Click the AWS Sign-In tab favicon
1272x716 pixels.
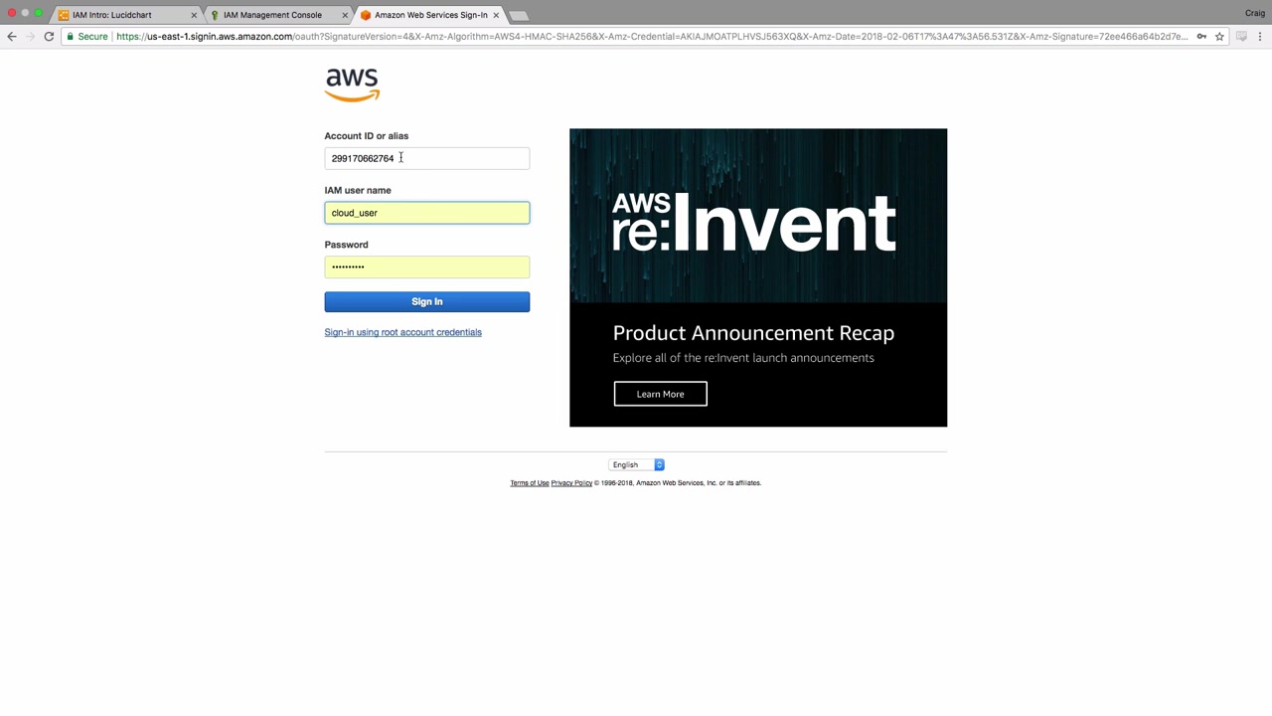[x=366, y=15]
